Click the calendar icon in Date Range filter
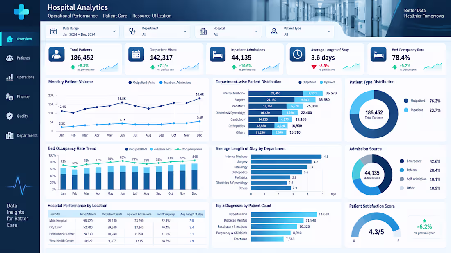Image resolution: width=451 pixels, height=253 pixels. tap(53, 31)
